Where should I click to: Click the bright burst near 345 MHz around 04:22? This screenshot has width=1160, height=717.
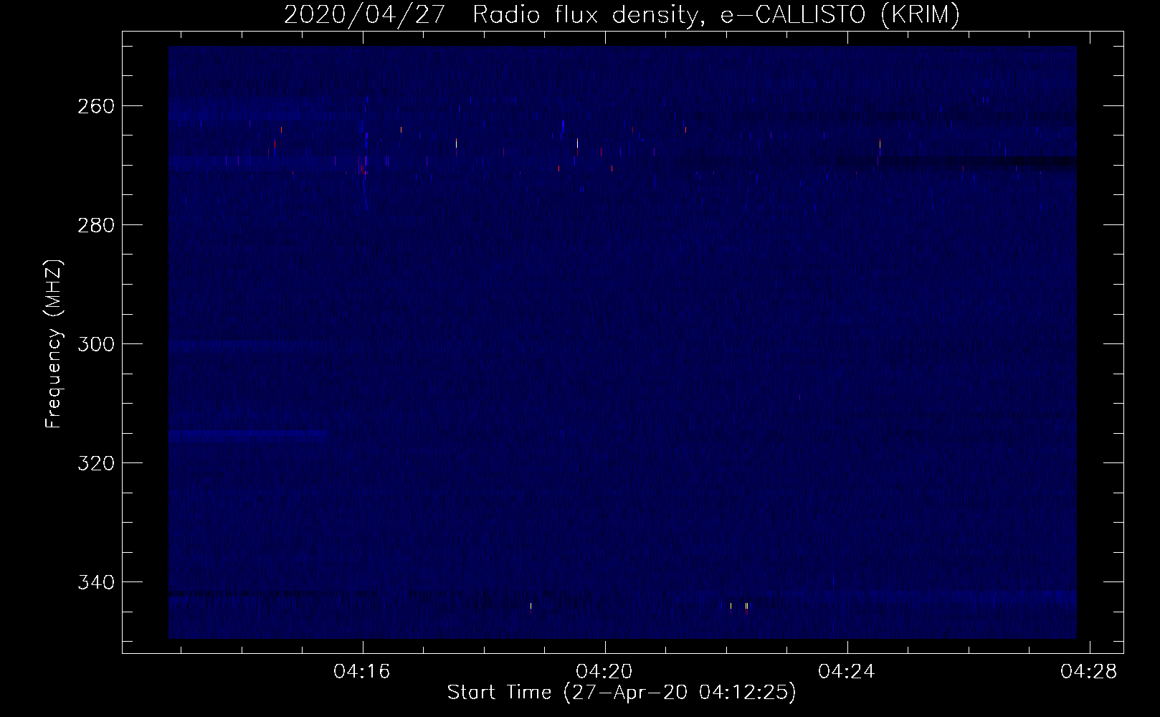(x=746, y=607)
